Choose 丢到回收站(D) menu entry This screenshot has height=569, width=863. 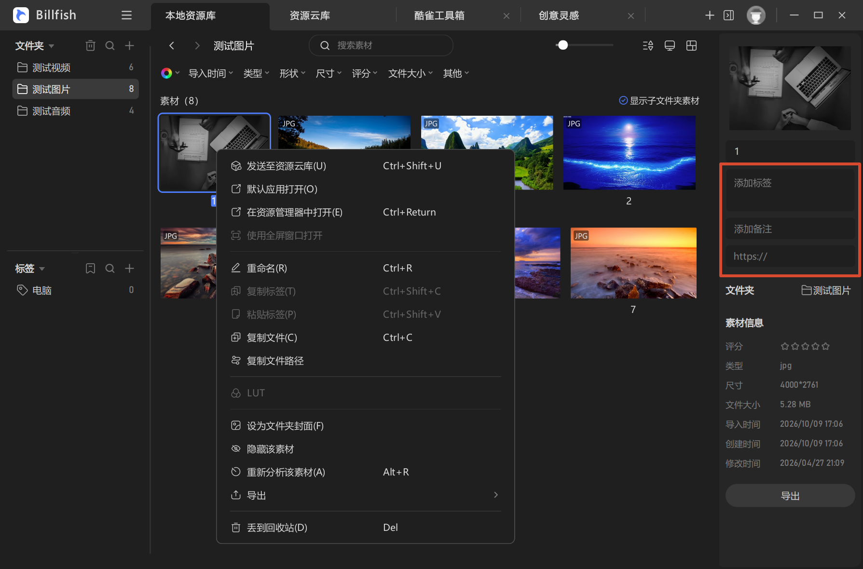pos(366,528)
